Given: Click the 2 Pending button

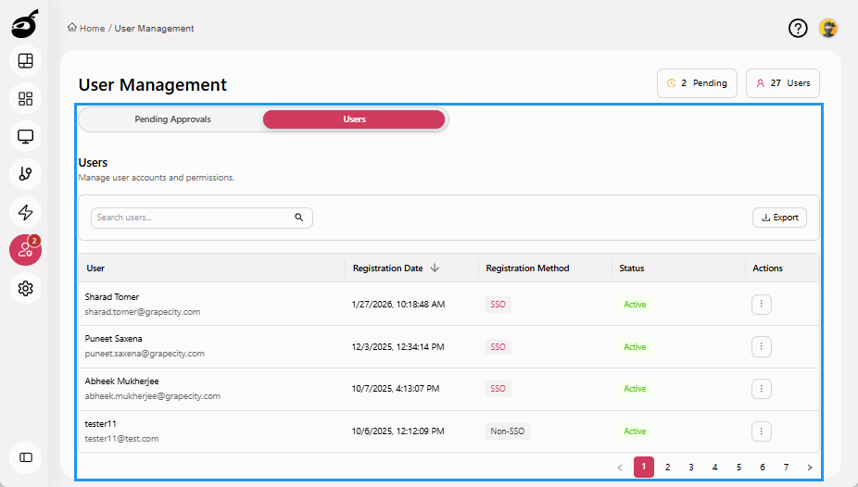Looking at the screenshot, I should pyautogui.click(x=697, y=83).
